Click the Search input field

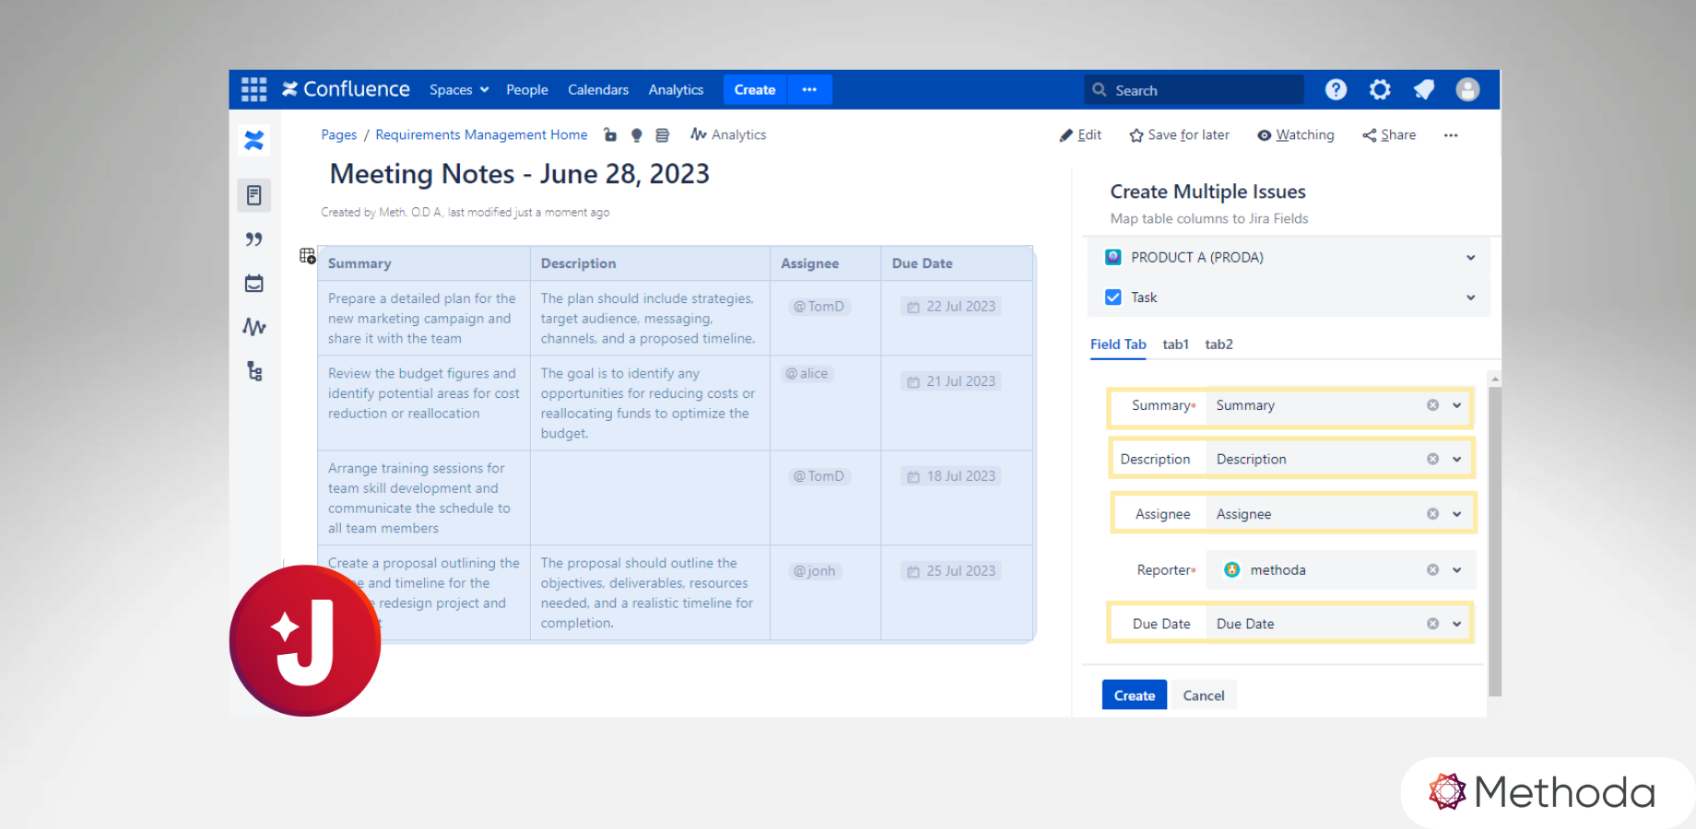click(x=1195, y=90)
